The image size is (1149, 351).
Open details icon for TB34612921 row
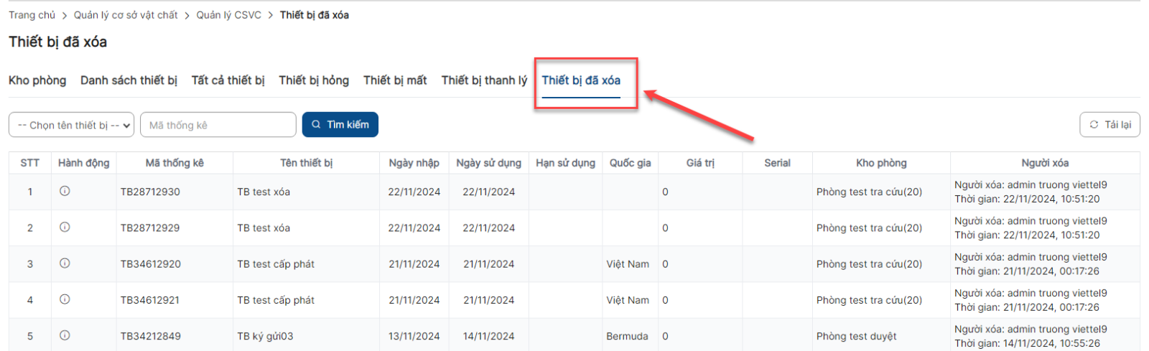click(x=65, y=299)
